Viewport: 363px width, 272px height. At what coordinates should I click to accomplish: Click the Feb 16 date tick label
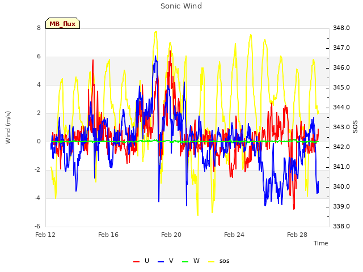(108, 235)
